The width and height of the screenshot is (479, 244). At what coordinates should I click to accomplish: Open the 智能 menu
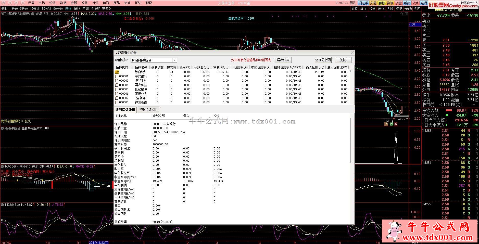149,3
